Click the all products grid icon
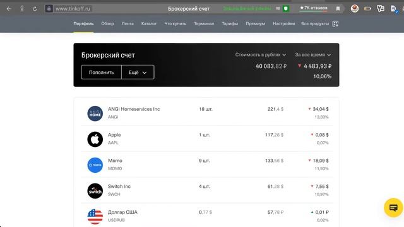Screen dimensions: 404x227 pyautogui.click(x=335, y=24)
